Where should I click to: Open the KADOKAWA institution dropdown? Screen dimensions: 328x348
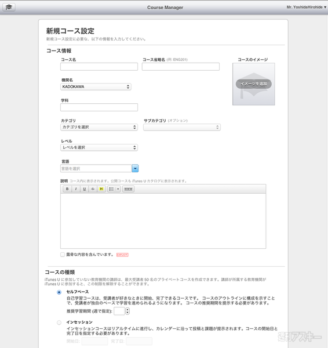[96, 87]
